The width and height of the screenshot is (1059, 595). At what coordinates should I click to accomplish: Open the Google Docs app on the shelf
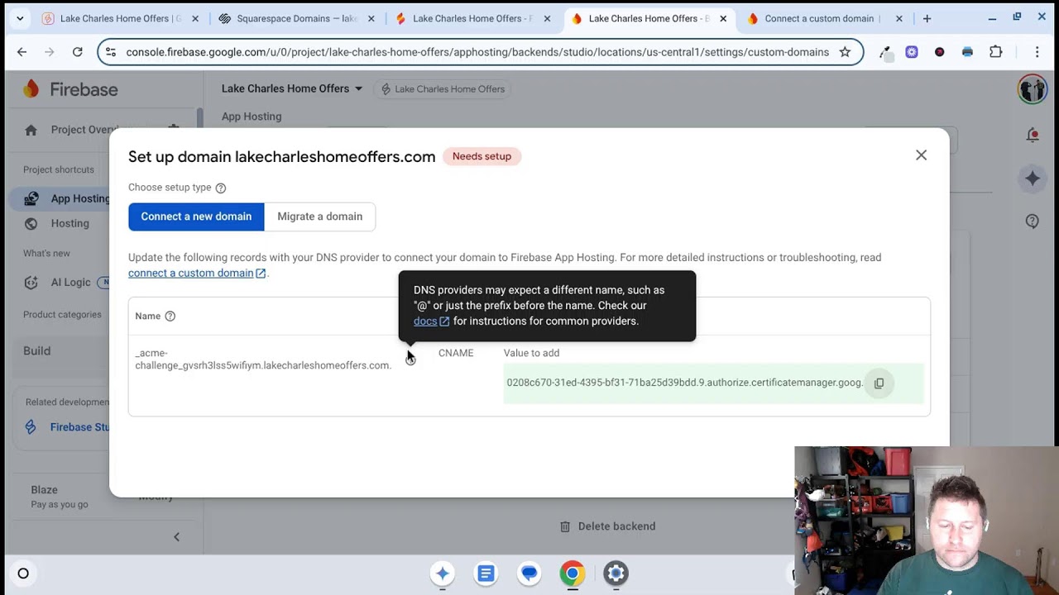click(x=486, y=574)
